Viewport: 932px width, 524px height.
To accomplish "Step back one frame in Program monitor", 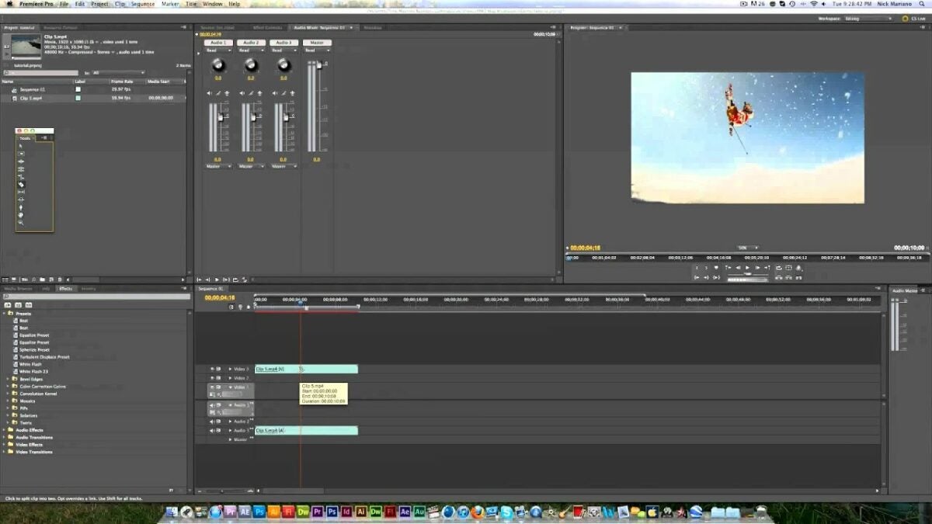I will (x=738, y=268).
